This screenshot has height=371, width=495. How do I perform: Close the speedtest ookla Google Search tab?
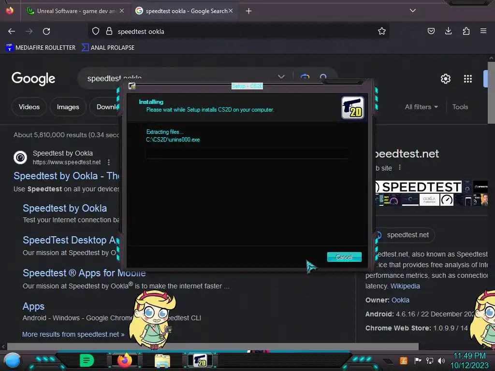click(231, 11)
